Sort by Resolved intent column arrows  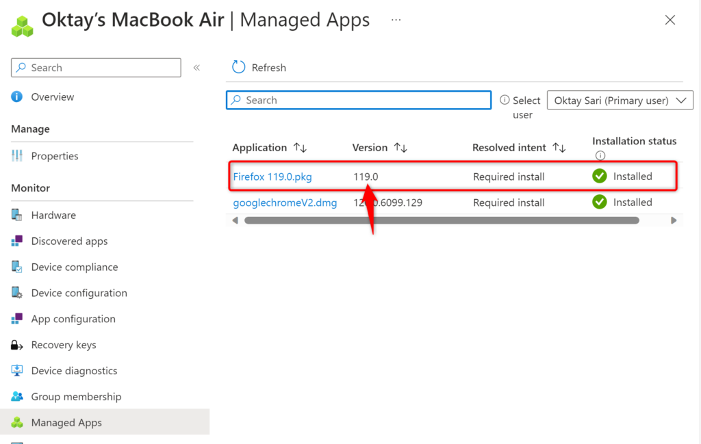point(559,147)
